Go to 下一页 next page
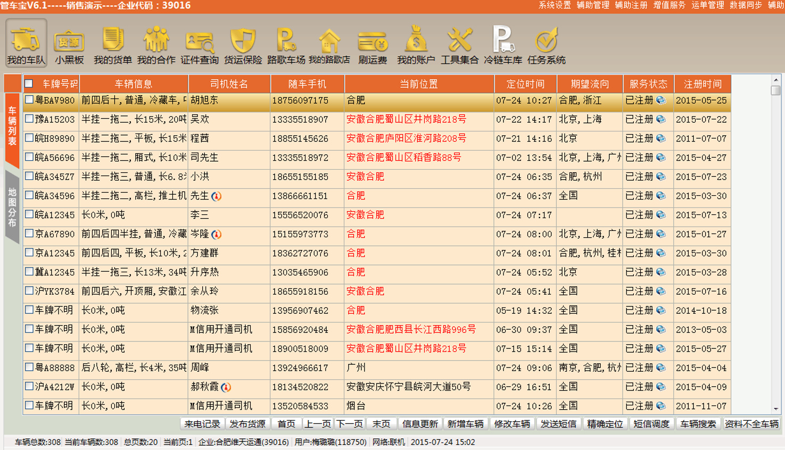The height and width of the screenshot is (450, 785). pos(350,424)
